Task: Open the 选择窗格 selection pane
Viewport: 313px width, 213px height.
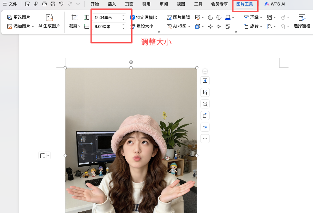Action: 302,21
